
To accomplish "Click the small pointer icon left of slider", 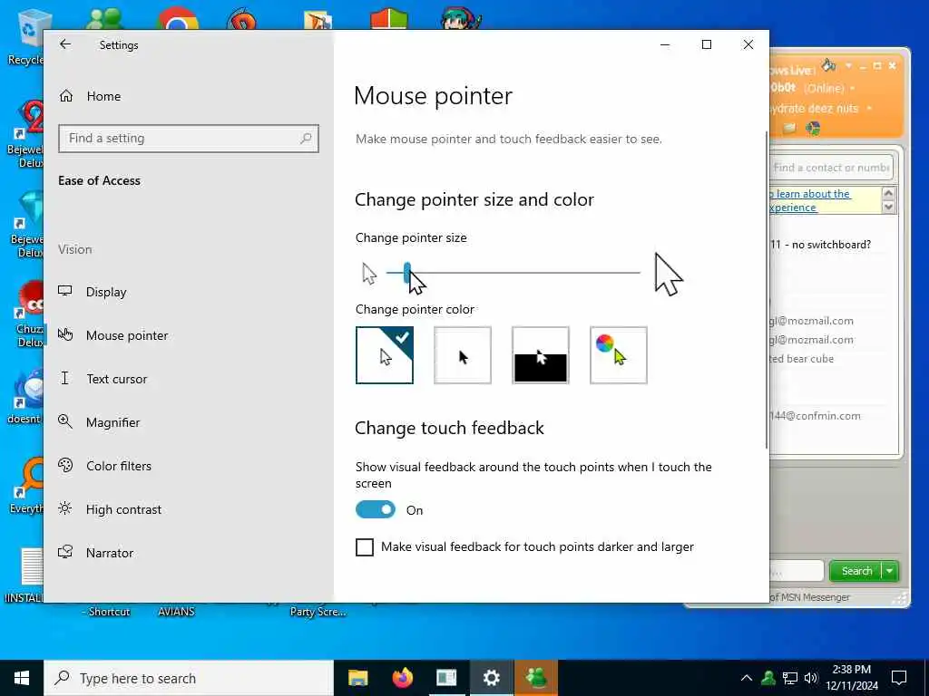I will click(369, 274).
